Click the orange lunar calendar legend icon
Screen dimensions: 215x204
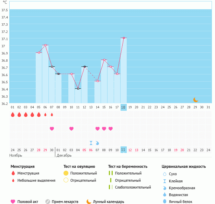[x=89, y=202]
